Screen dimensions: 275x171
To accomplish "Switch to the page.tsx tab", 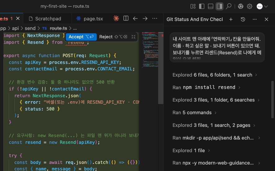I will point(90,19).
